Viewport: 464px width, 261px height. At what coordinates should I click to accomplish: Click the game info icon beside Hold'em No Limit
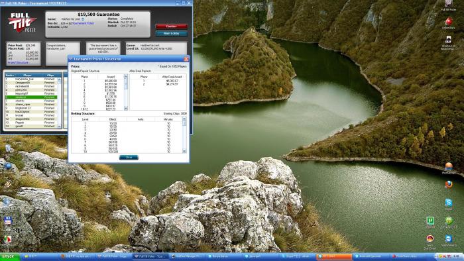(83, 19)
